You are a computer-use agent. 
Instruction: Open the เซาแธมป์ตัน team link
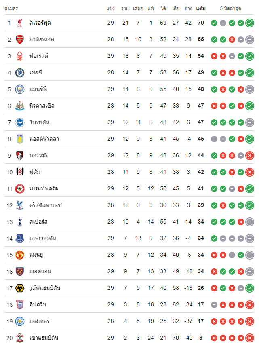click(44, 338)
